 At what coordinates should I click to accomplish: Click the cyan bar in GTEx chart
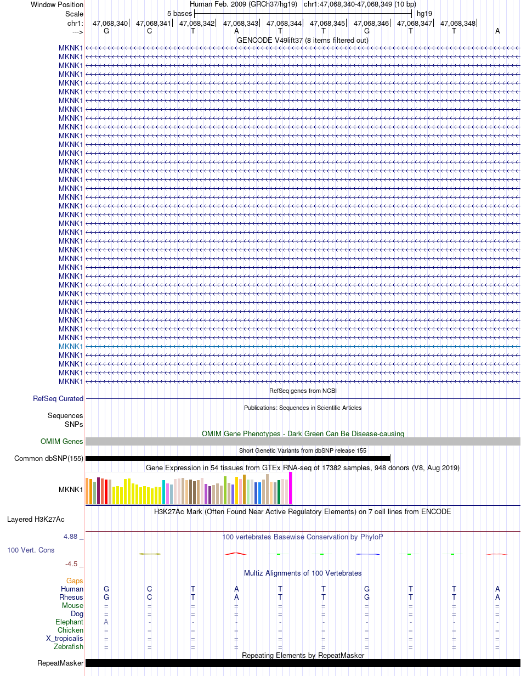pyautogui.click(x=164, y=492)
